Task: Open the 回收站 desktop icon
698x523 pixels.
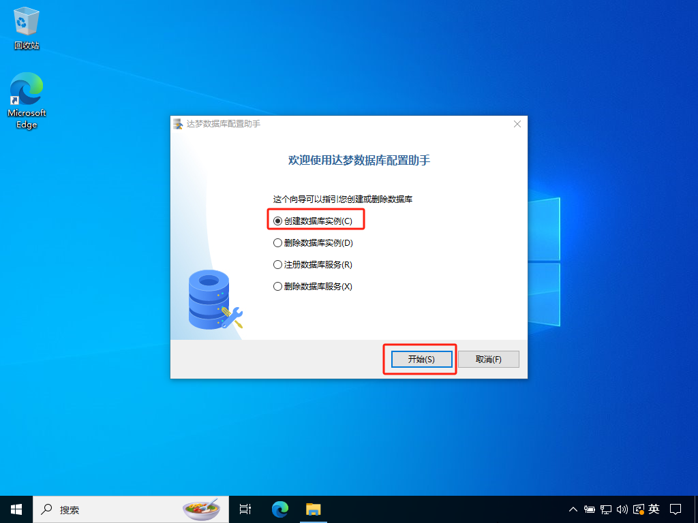Action: pyautogui.click(x=27, y=28)
